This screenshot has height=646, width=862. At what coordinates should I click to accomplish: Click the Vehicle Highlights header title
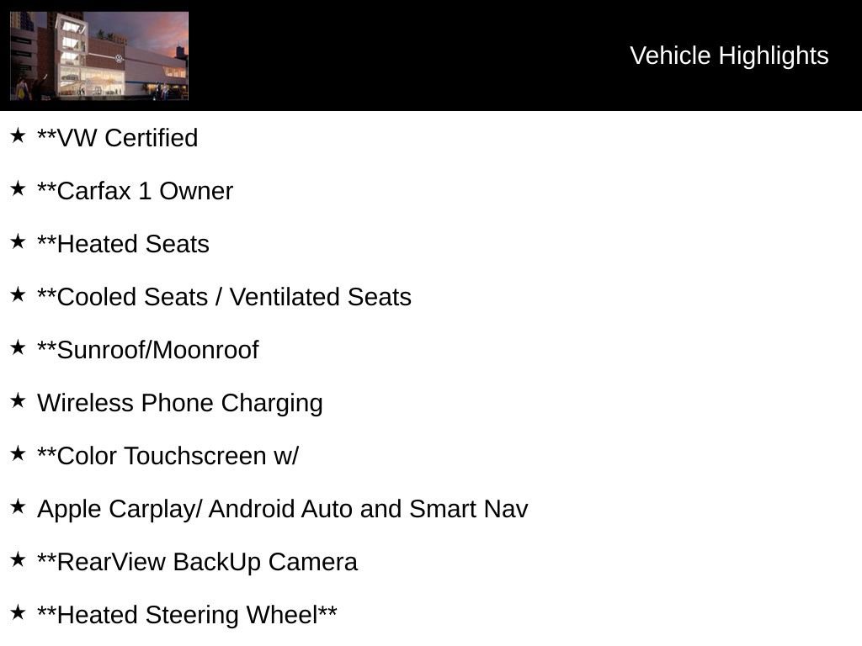click(x=729, y=56)
